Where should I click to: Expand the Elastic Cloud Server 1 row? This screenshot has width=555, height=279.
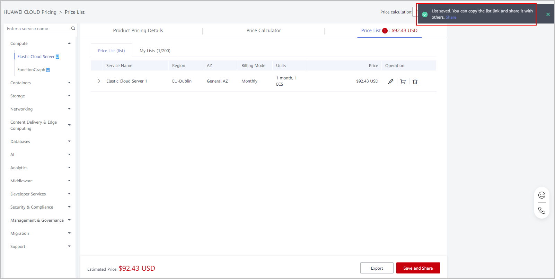pos(99,81)
